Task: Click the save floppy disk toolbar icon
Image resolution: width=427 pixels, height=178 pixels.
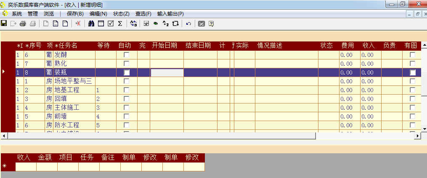Action: [4, 23]
